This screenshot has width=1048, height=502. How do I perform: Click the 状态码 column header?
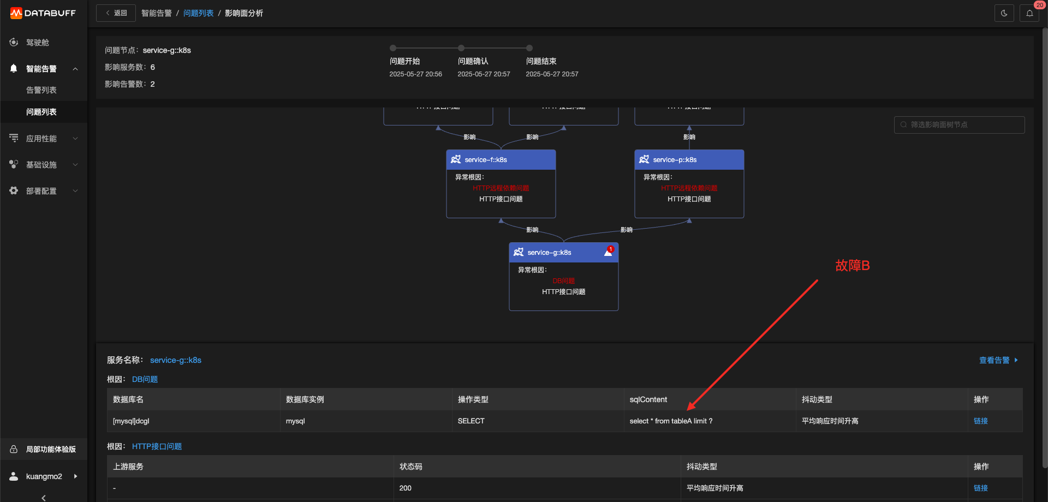pos(537,467)
